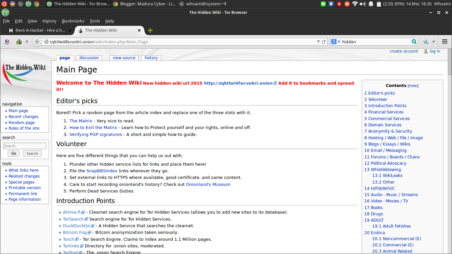Launch the terminal from the panel launcher

pyautogui.click(x=21, y=4)
